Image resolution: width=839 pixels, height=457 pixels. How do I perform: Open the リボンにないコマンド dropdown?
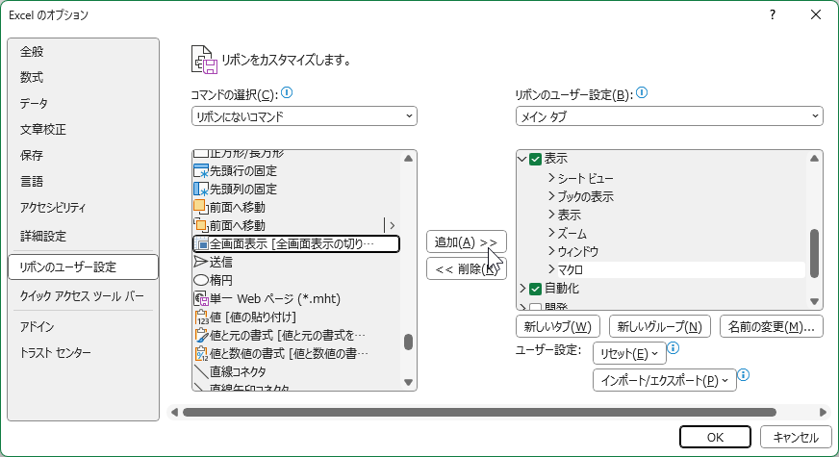pyautogui.click(x=304, y=116)
